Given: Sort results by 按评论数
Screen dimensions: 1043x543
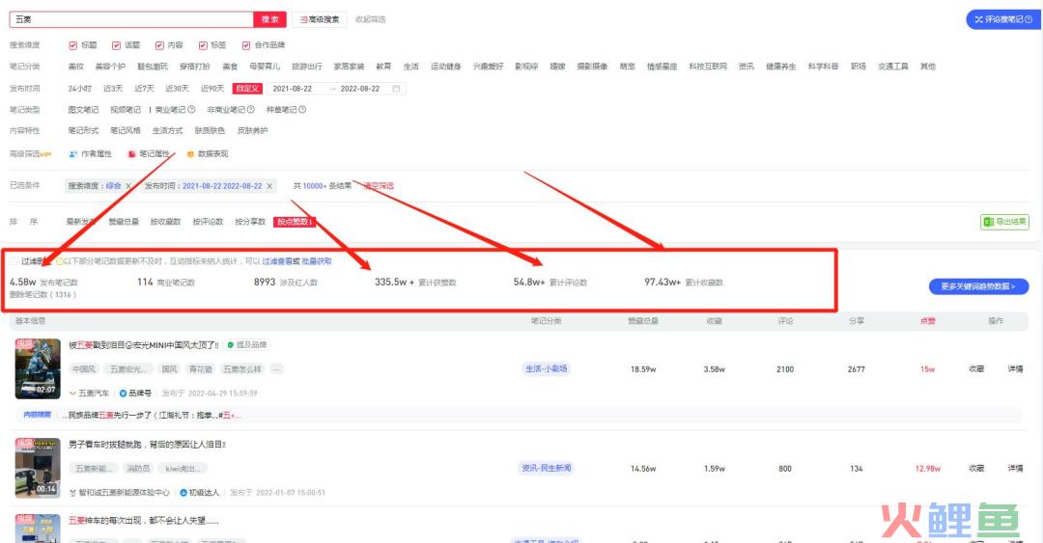Looking at the screenshot, I should pos(209,221).
